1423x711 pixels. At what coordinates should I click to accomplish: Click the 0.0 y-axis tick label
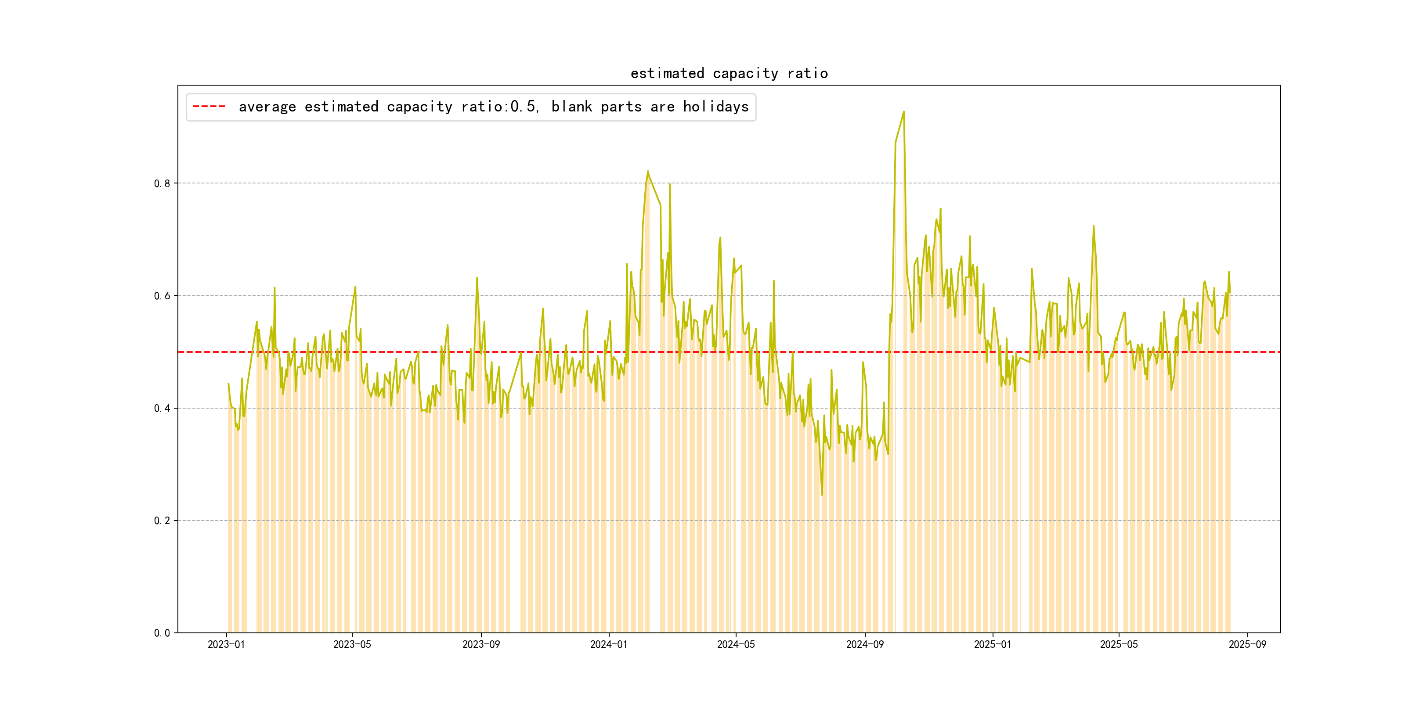(x=162, y=633)
